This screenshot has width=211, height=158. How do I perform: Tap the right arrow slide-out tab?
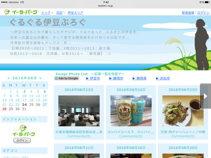tap(206, 96)
